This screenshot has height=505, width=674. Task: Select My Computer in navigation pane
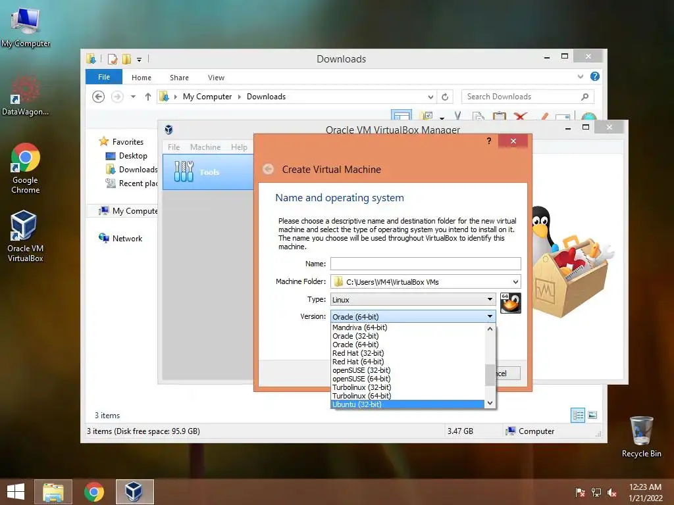pyautogui.click(x=128, y=211)
